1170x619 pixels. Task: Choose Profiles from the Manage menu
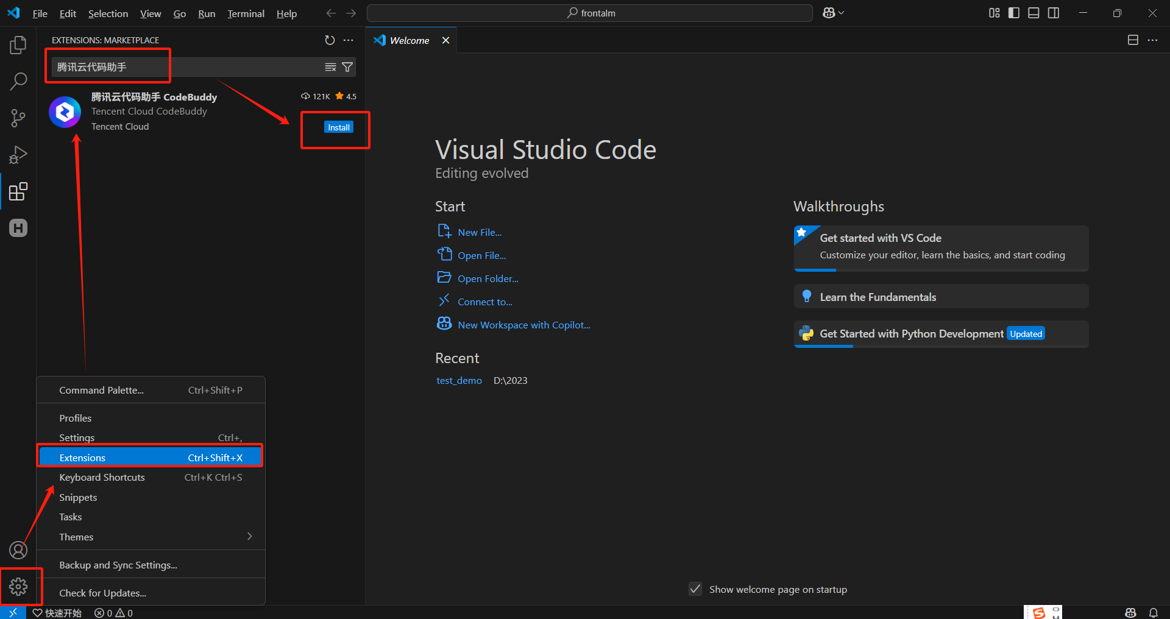151,418
